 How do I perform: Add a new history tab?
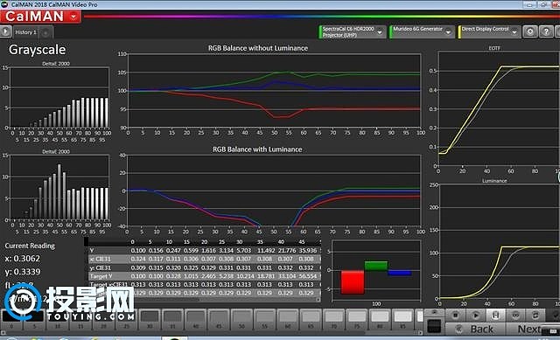45,33
